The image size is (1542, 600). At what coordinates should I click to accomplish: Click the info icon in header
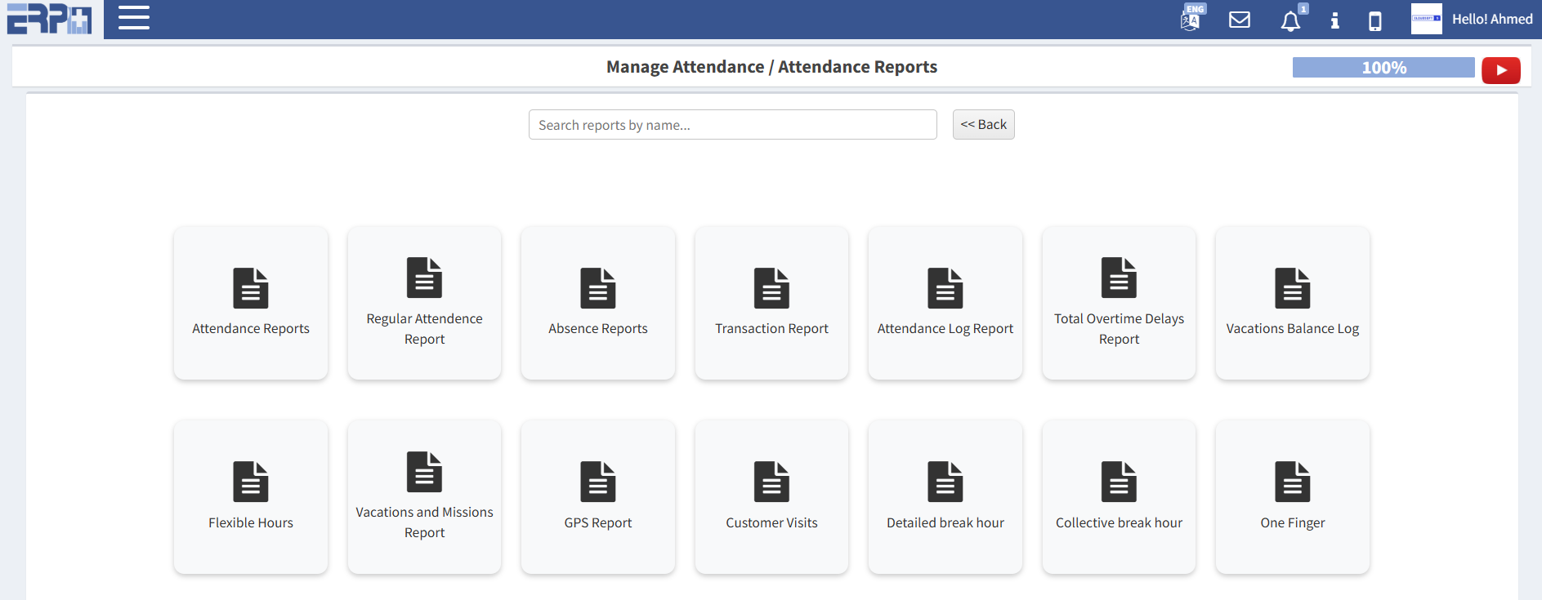(1334, 20)
